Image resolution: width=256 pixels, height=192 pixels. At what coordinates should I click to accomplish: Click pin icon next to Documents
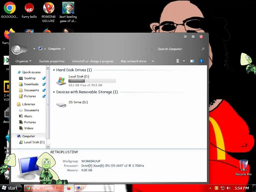point(44,90)
